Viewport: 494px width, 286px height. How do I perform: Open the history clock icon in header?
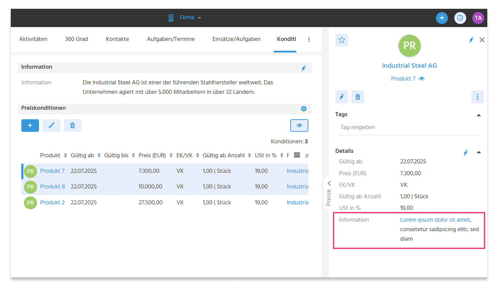pos(460,18)
